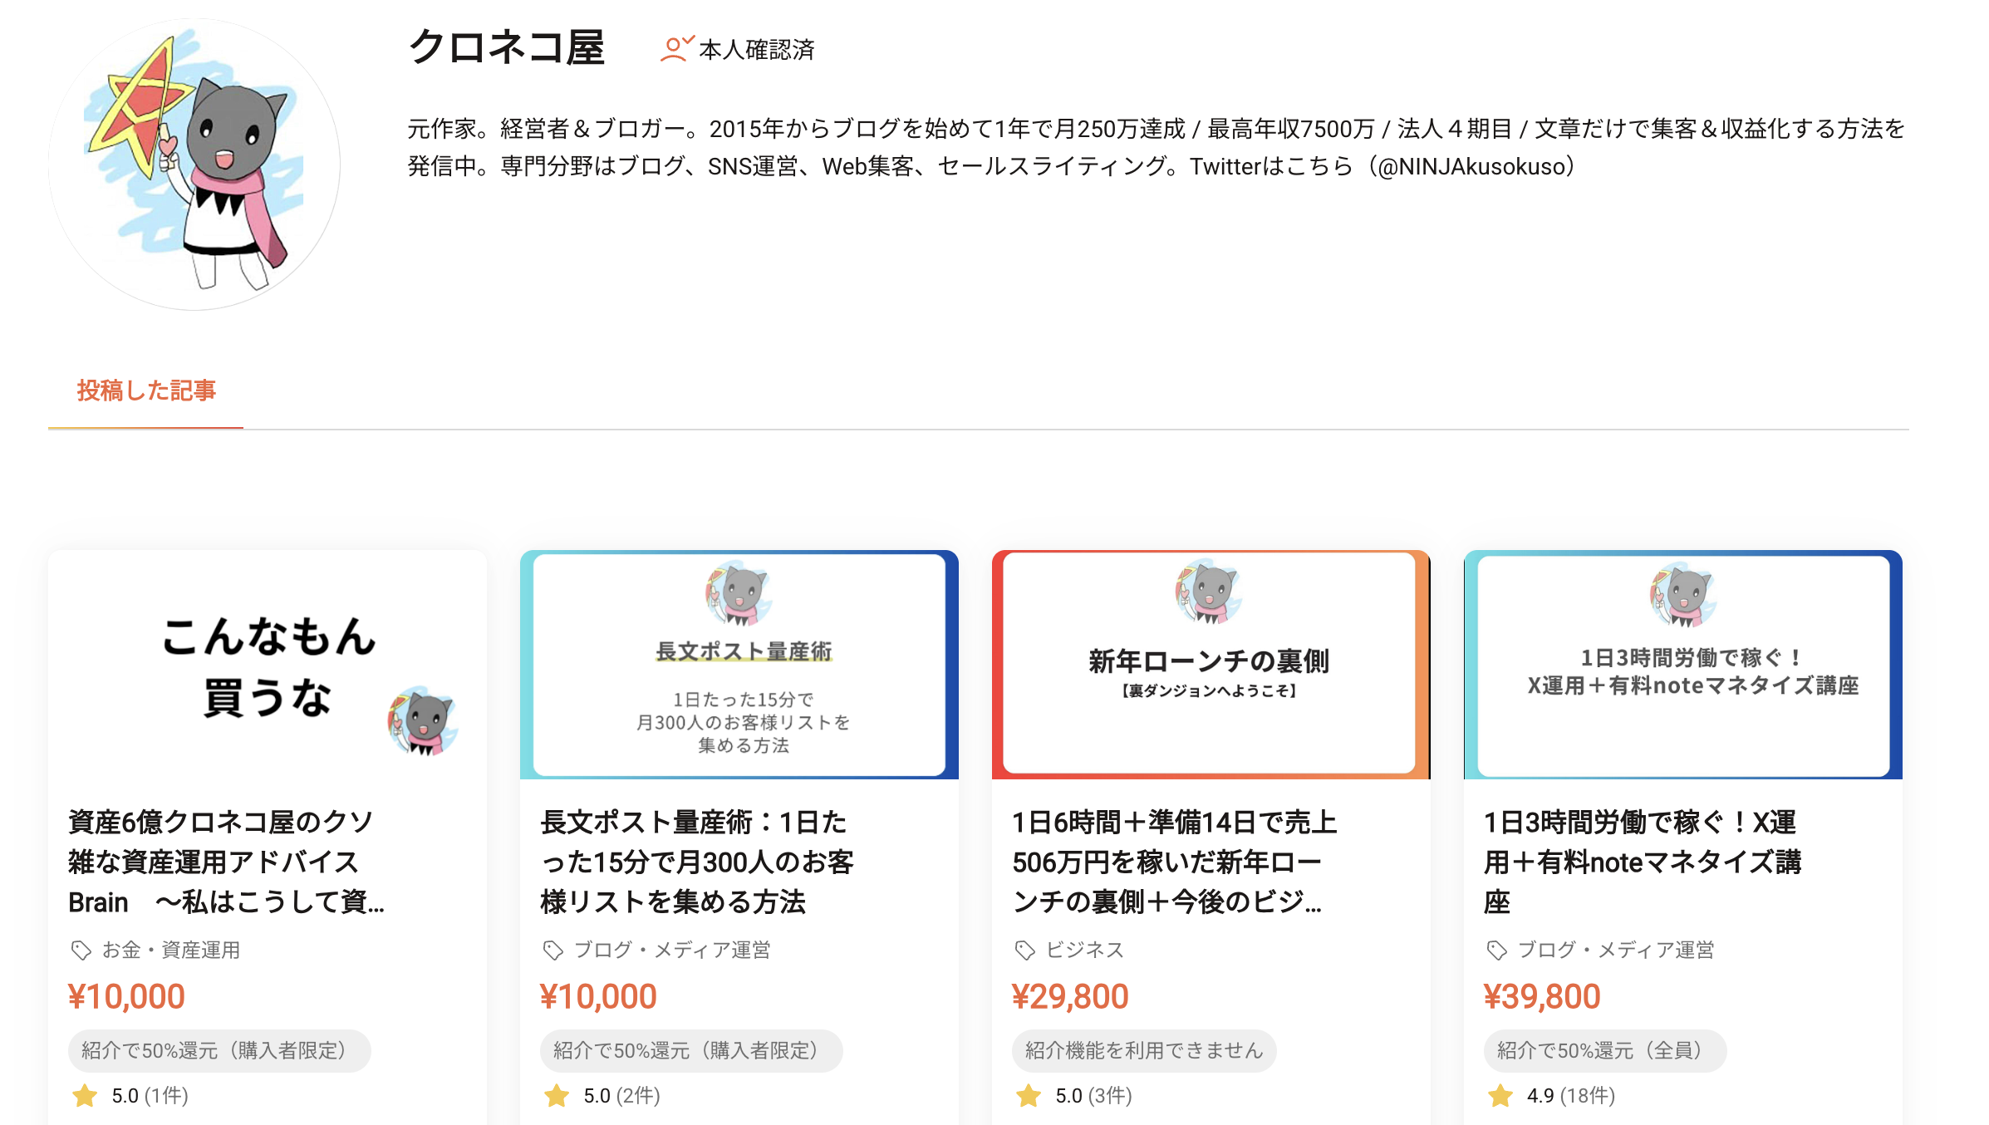Click the クロネコ屋 profile avatar image

(x=194, y=165)
